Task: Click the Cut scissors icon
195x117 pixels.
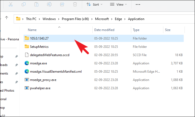Action: (11, 5)
